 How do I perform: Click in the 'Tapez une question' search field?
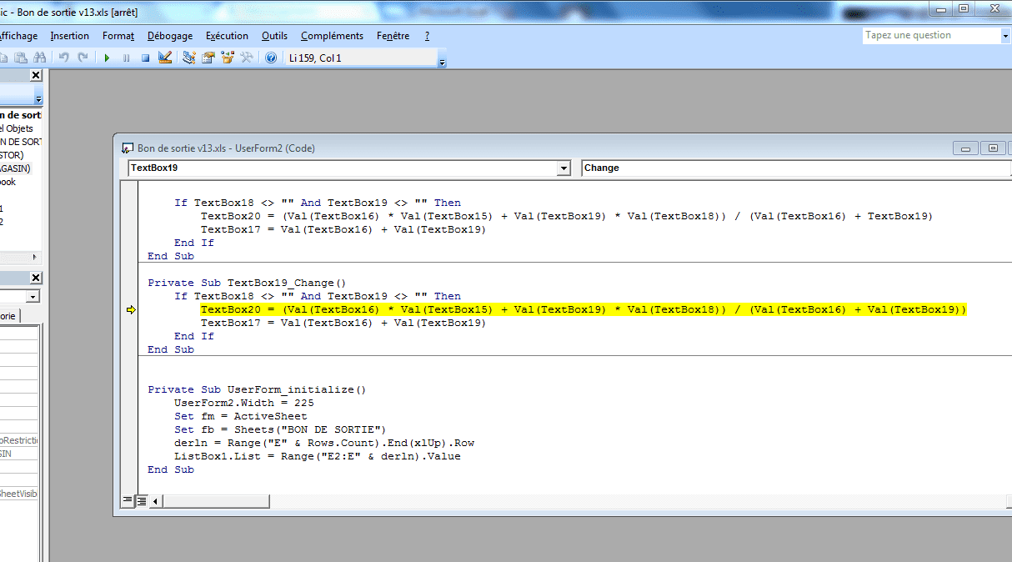(930, 36)
